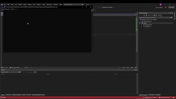Screen dimensions: 176x99
Task: Click Solution Explorer search magnifier icon
Action: pos(171,18)
